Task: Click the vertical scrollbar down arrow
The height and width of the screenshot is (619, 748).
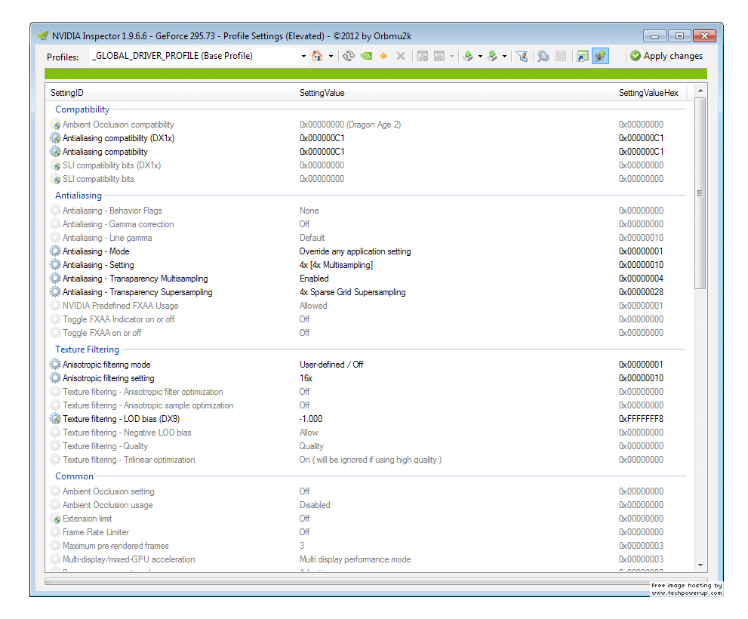Action: coord(700,565)
